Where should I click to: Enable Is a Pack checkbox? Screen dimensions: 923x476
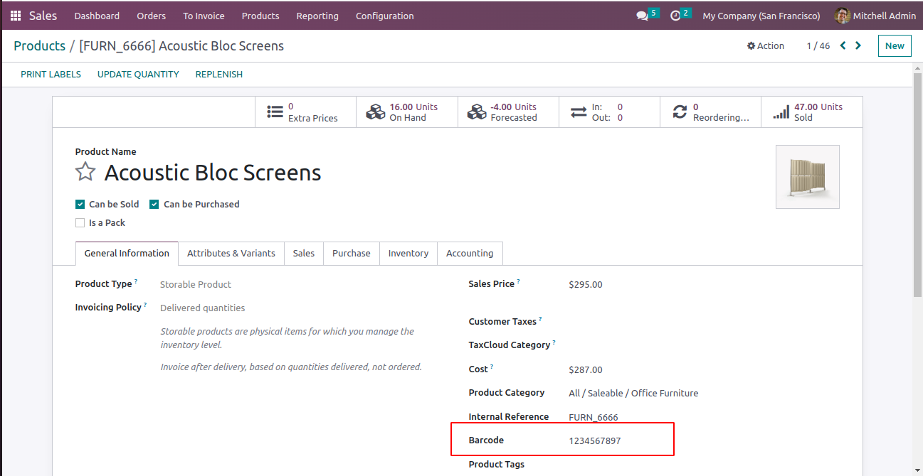point(80,223)
